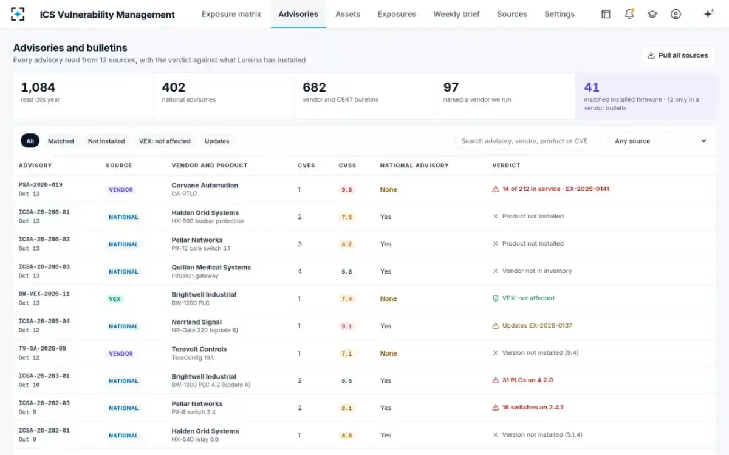This screenshot has width=729, height=455.
Task: Switch to the Exposure matrix tab
Action: click(231, 14)
